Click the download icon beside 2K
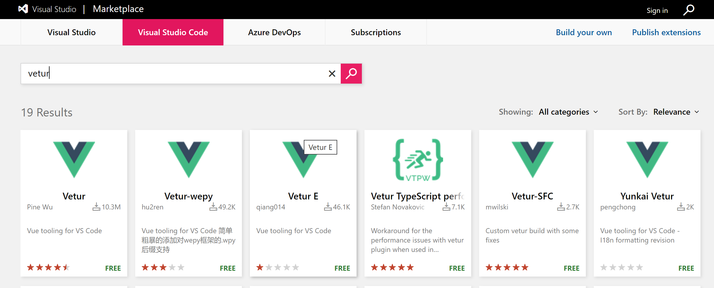The width and height of the screenshot is (714, 288). (681, 206)
